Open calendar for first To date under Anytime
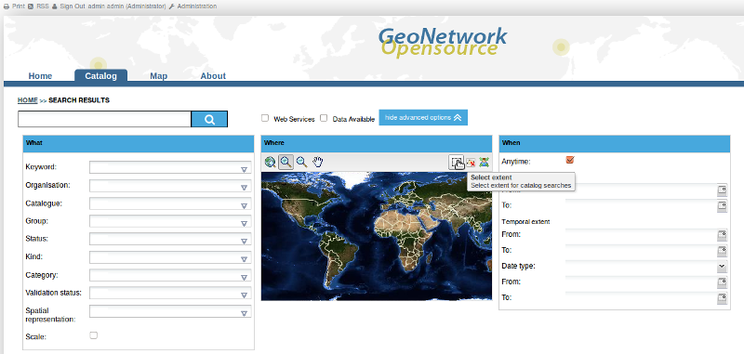The width and height of the screenshot is (744, 354). tap(723, 206)
